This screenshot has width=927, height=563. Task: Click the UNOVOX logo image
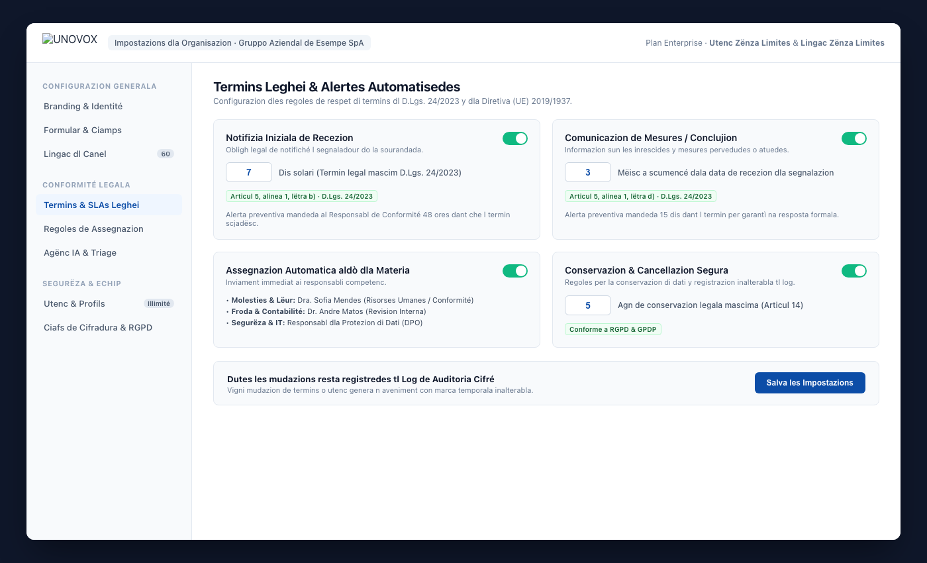[x=70, y=40]
